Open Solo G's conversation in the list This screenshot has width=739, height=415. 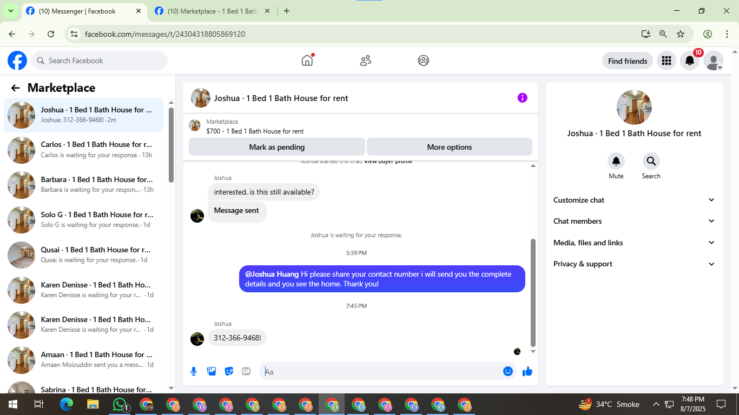[x=84, y=220]
